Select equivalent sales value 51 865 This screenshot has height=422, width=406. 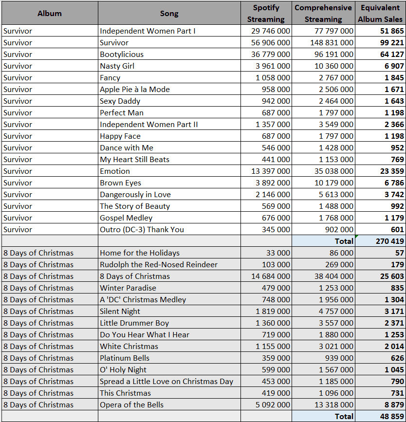pos(380,31)
